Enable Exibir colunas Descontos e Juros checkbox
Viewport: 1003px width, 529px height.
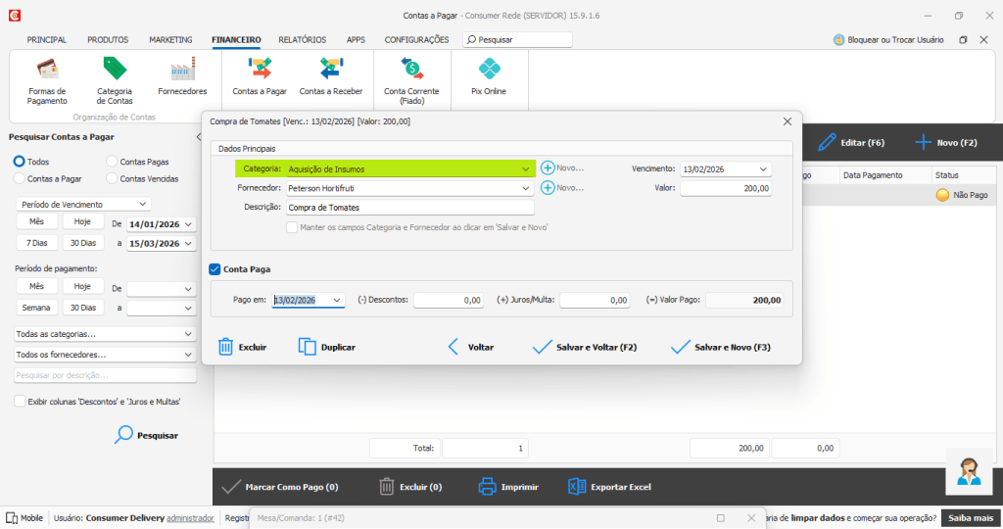[x=21, y=401]
